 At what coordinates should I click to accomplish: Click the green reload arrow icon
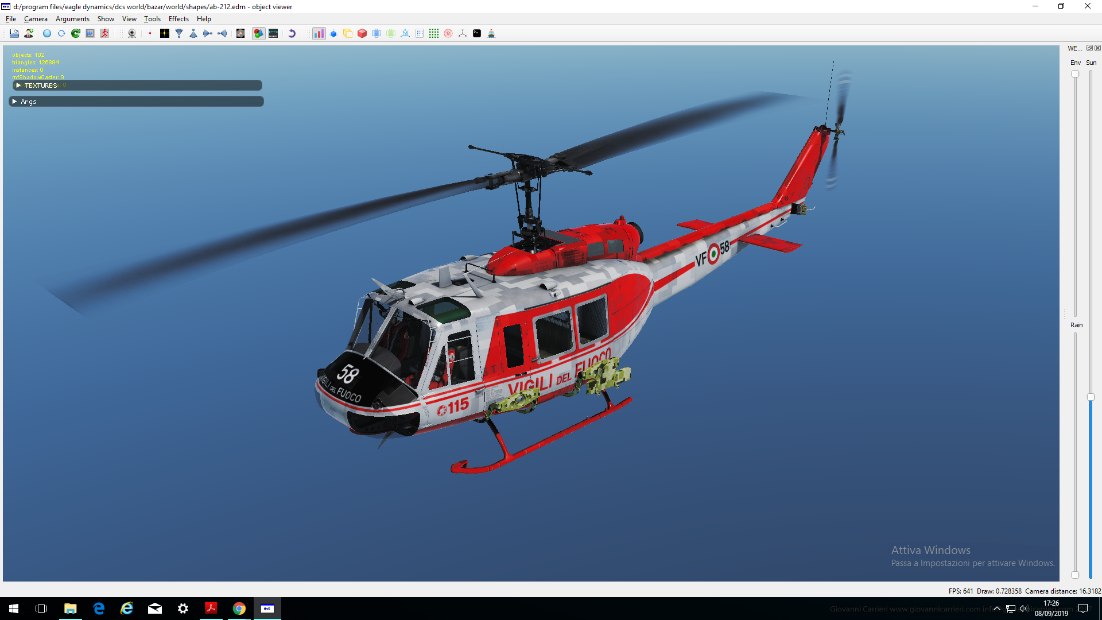[76, 33]
